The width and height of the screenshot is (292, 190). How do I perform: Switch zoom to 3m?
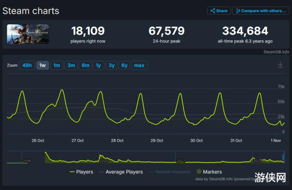point(71,65)
